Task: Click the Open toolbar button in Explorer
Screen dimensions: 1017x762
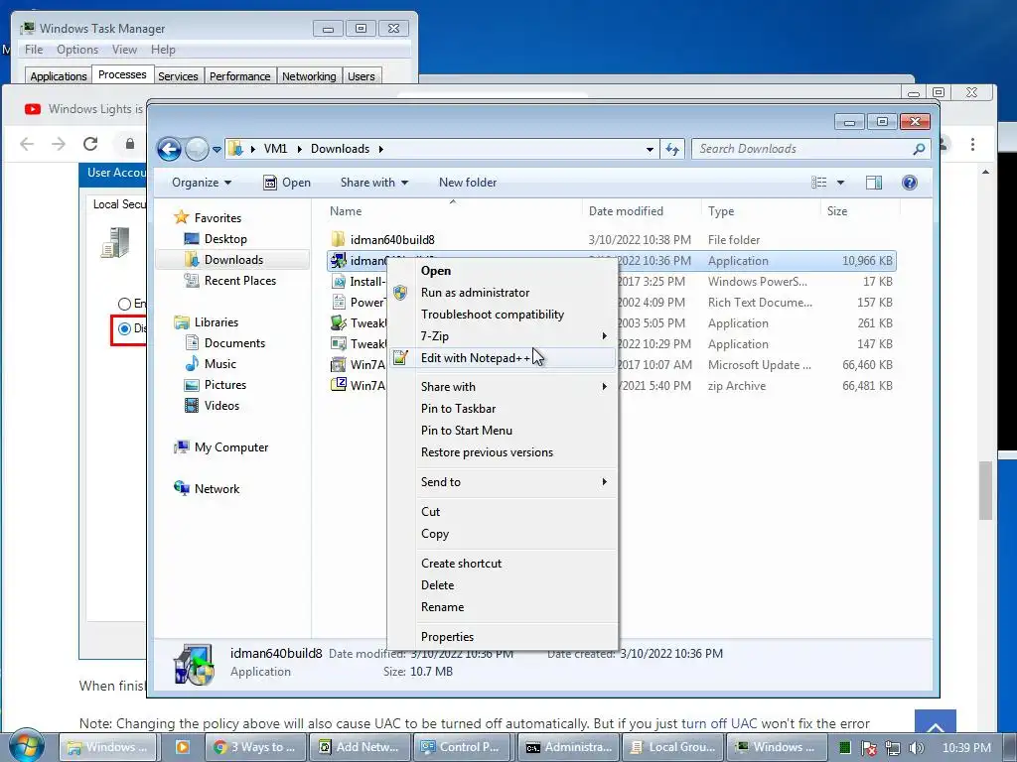Action: click(x=287, y=183)
